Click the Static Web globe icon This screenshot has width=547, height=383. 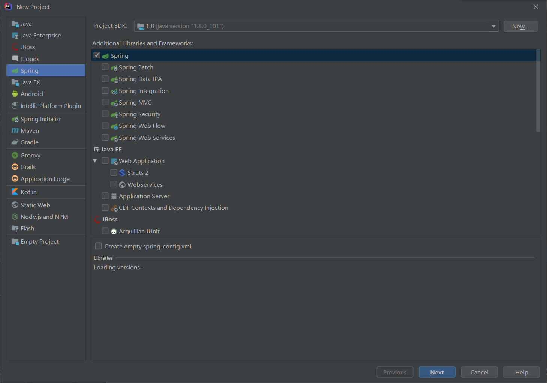[x=15, y=205]
